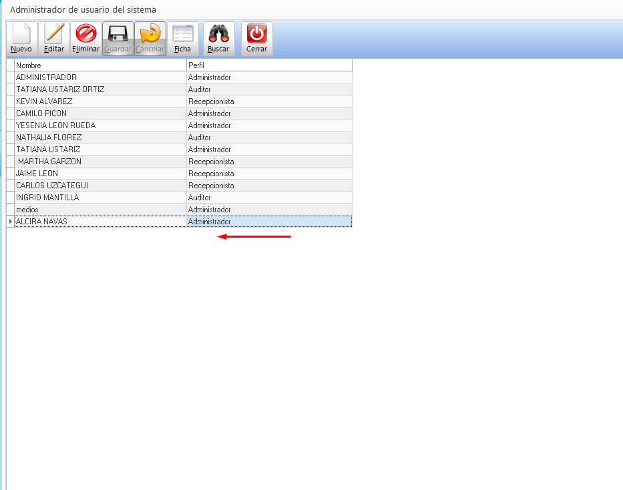Click Perfil cell of ALCIRA NAVAS
The height and width of the screenshot is (490, 623).
pos(268,222)
